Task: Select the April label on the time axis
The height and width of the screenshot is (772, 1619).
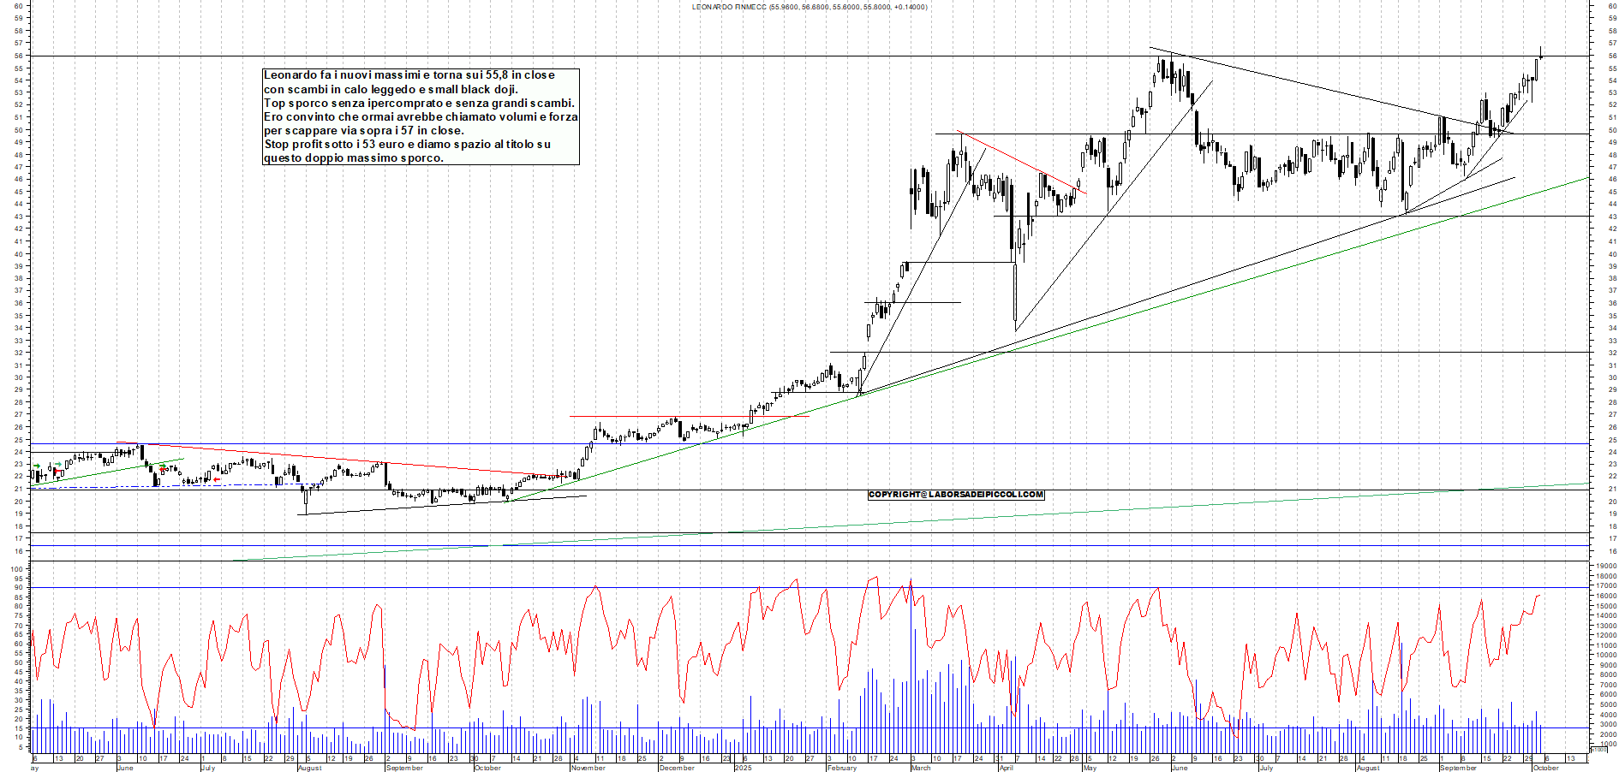Action: click(x=1006, y=768)
